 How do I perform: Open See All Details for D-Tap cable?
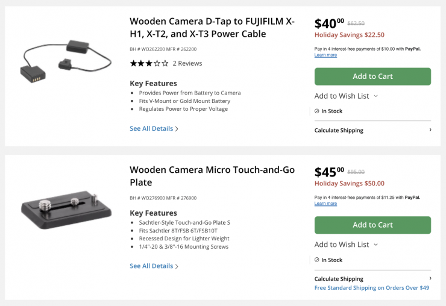point(151,128)
